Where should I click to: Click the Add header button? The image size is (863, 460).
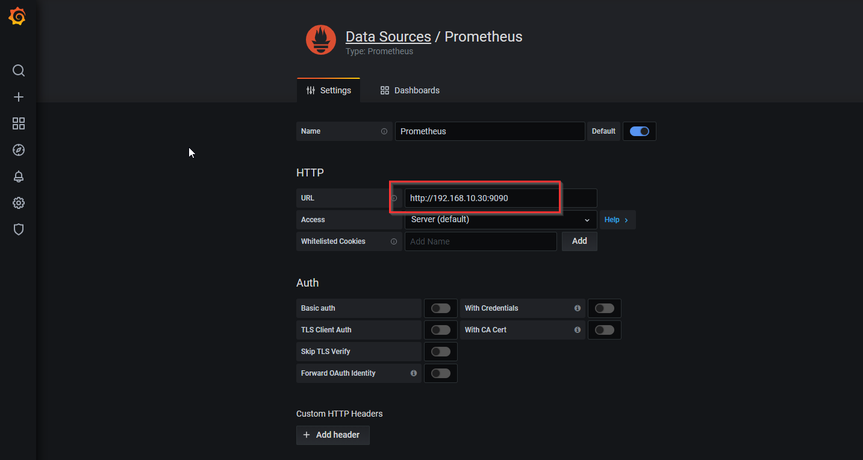pos(333,435)
